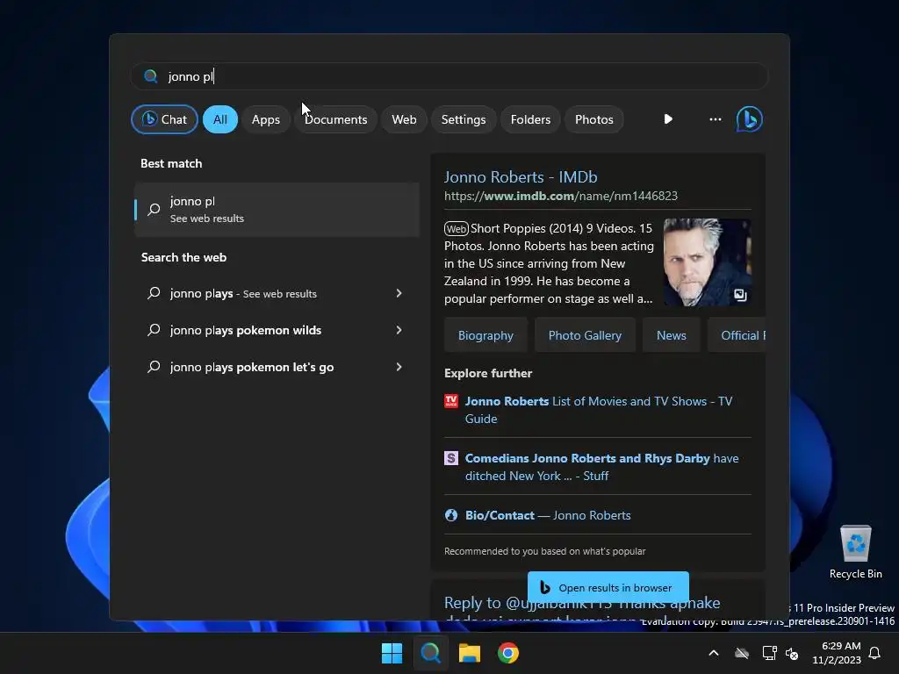Open the Recycle Bin desktop icon
This screenshot has width=899, height=674.
click(x=855, y=552)
